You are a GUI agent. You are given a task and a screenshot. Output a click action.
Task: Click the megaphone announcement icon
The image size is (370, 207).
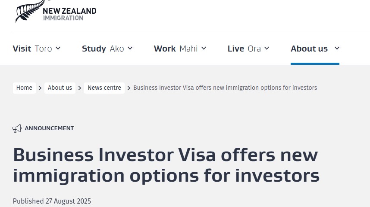(17, 128)
